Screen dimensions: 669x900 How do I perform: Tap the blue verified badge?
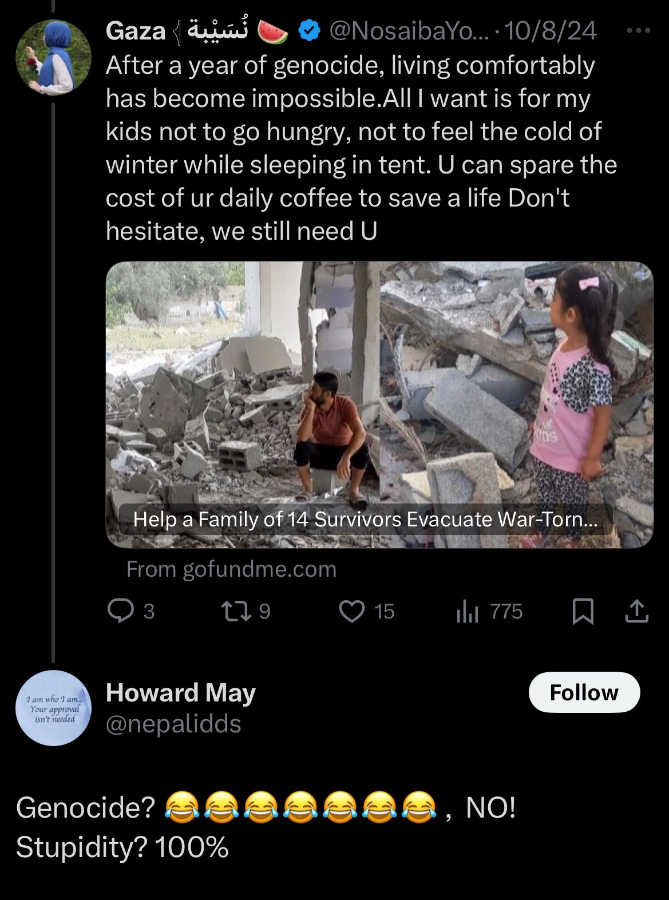pos(309,31)
